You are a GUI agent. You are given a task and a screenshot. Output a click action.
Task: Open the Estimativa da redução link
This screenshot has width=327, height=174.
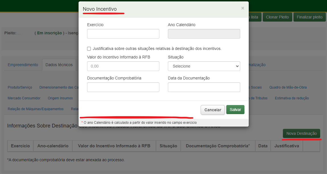[292, 98]
